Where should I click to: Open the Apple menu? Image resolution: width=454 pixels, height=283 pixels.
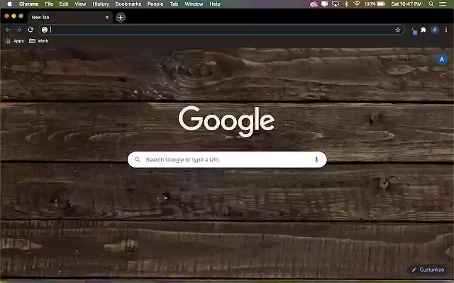[9, 4]
